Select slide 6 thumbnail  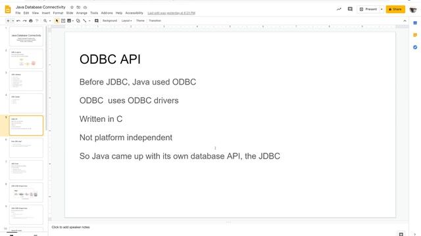coord(26,147)
